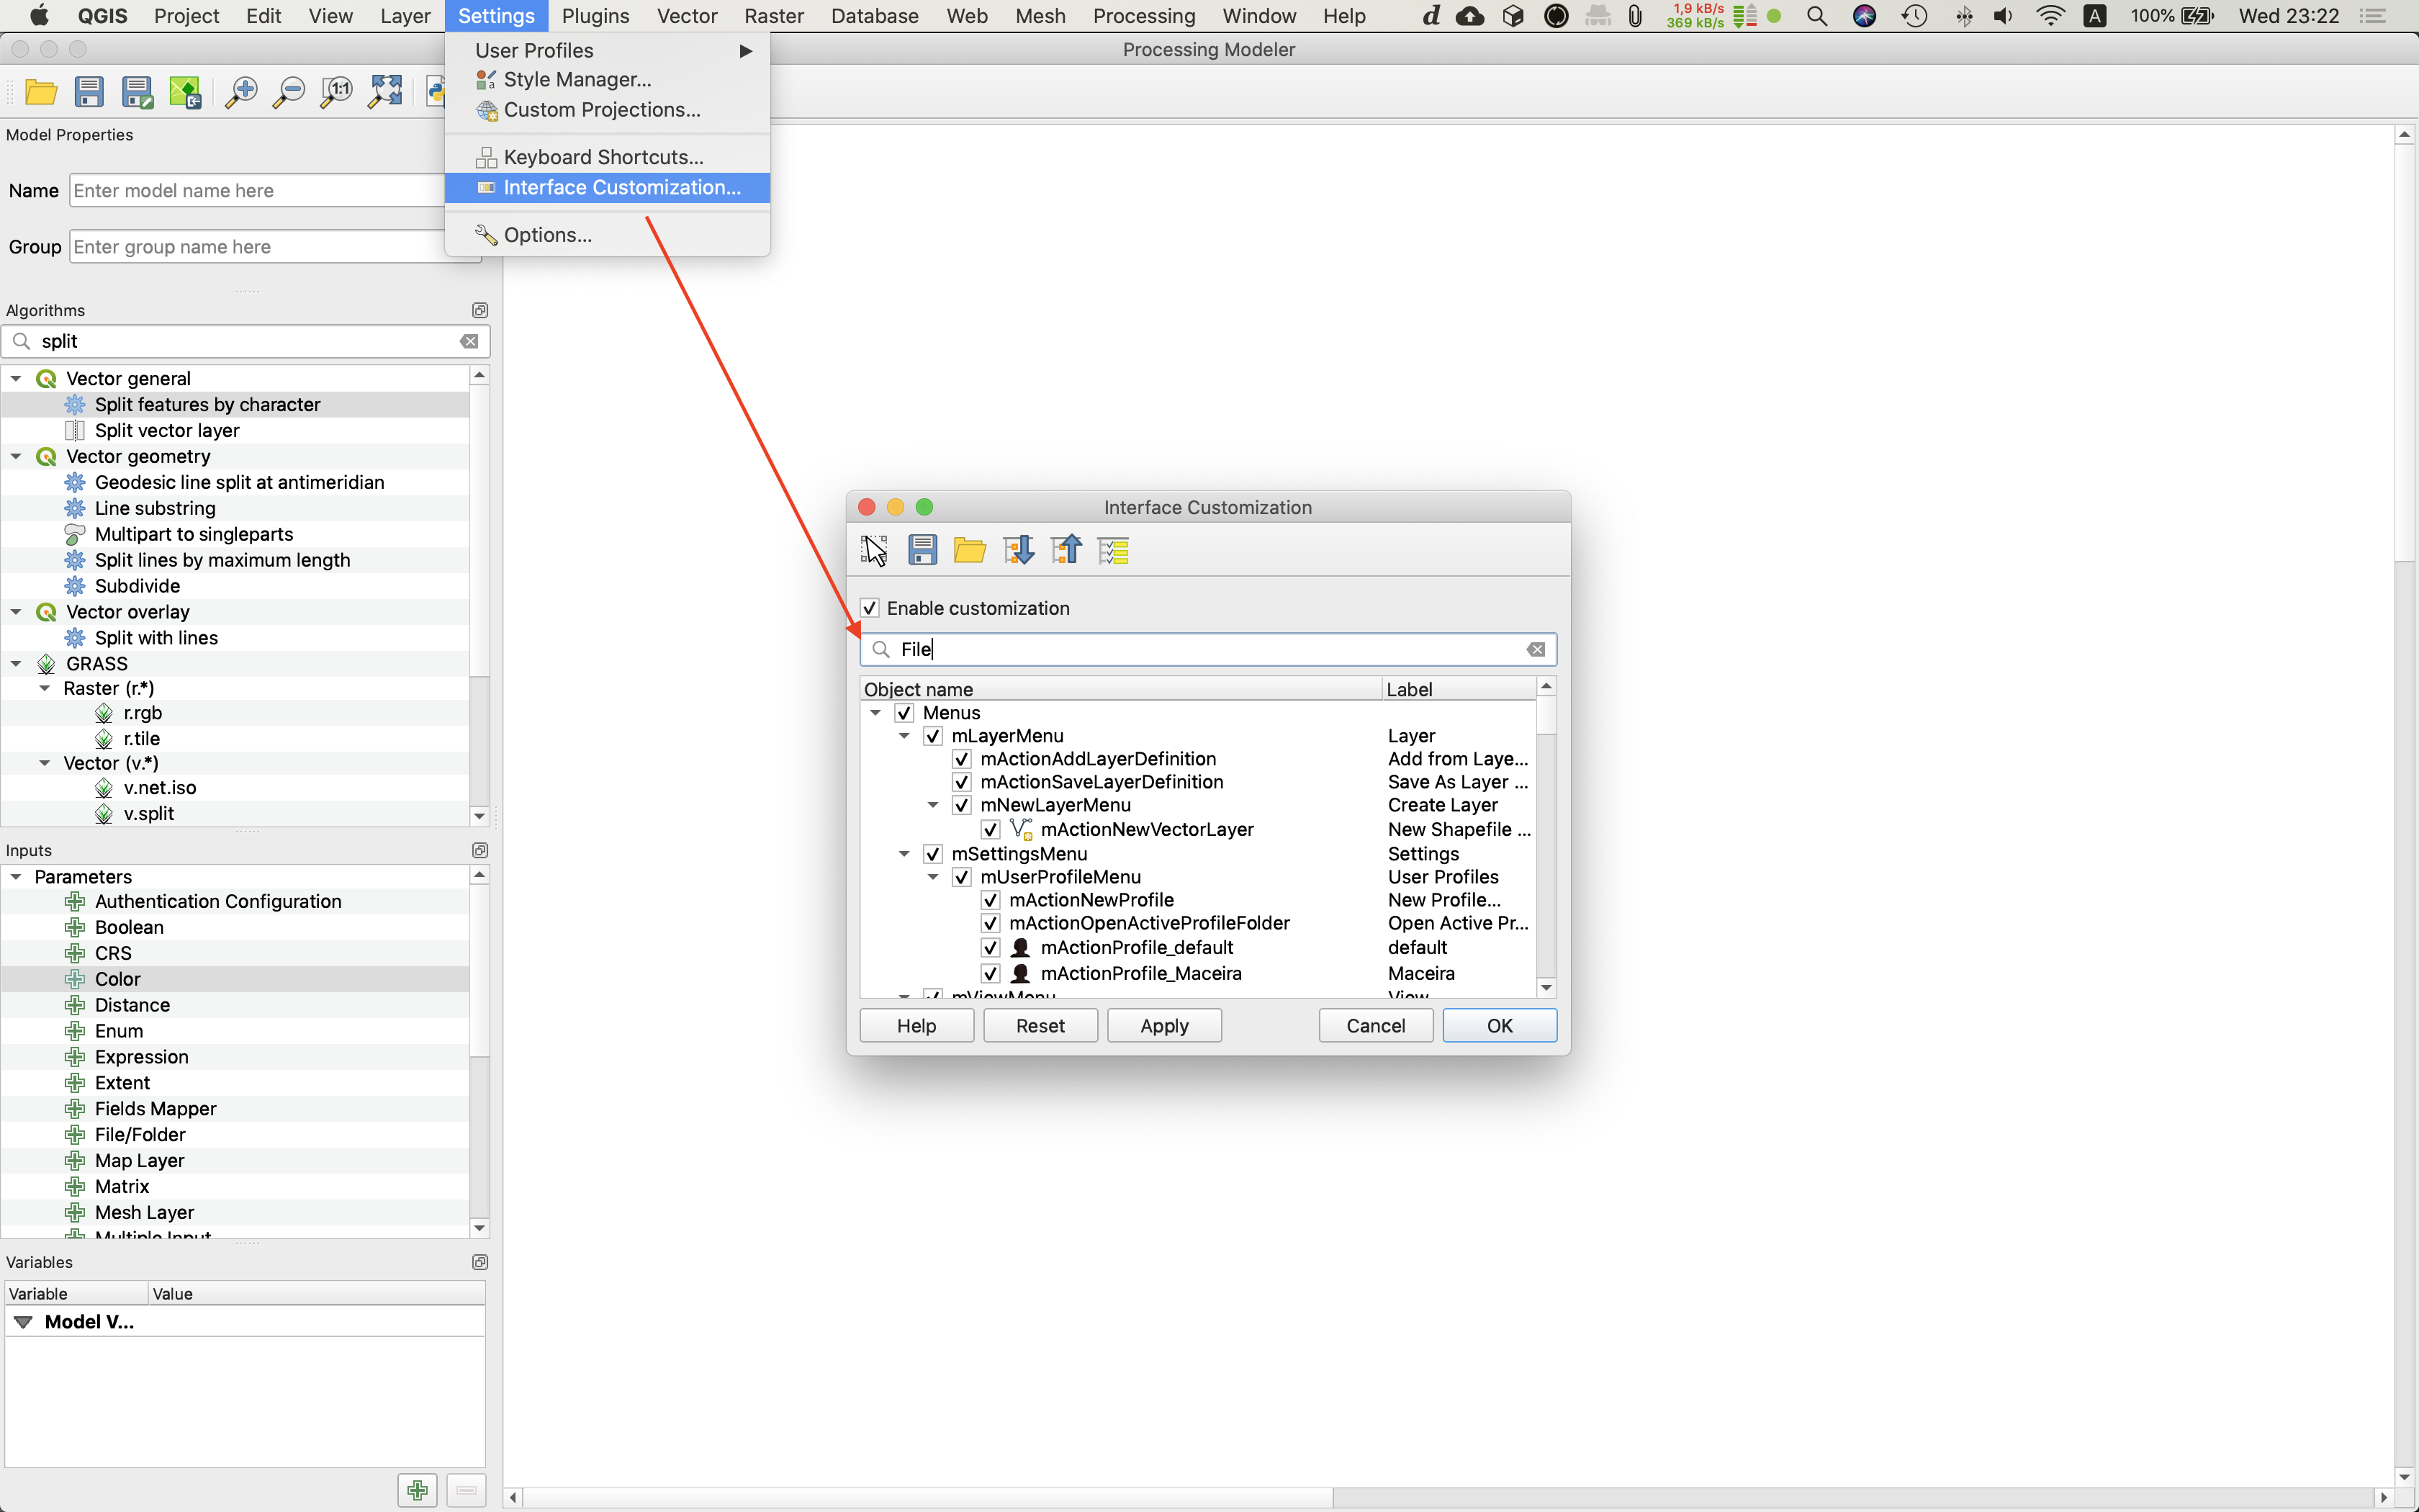Viewport: 2419px width, 1512px height.
Task: Collapse the Vector geometry algorithm group
Action: coord(16,456)
